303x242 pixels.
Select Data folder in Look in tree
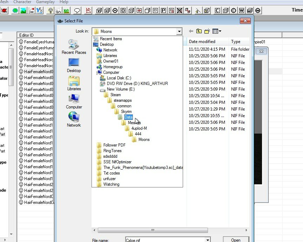click(x=128, y=117)
